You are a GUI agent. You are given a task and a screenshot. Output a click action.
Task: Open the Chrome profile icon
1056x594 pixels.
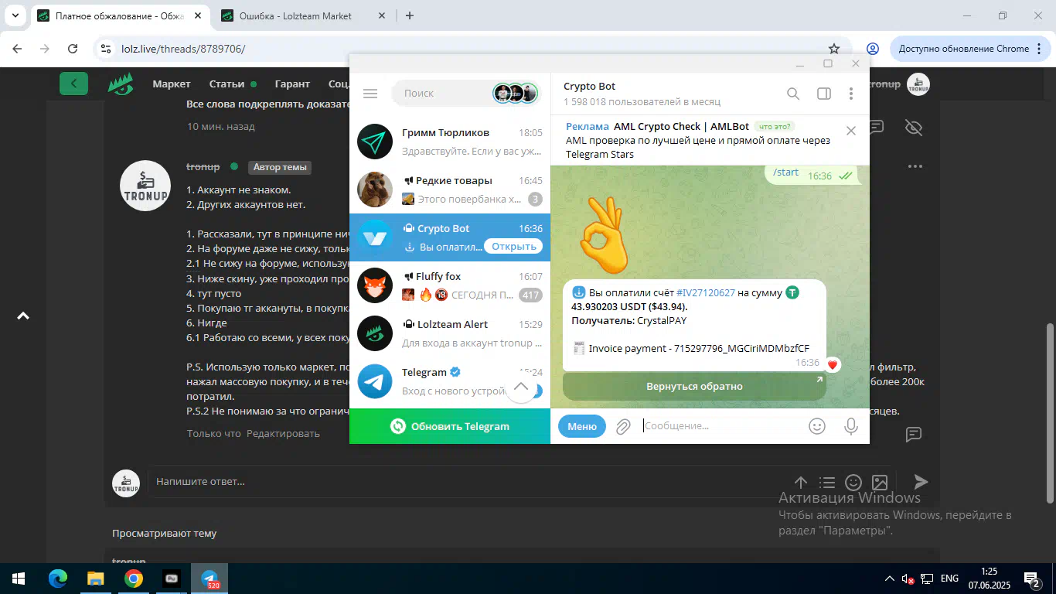(872, 48)
